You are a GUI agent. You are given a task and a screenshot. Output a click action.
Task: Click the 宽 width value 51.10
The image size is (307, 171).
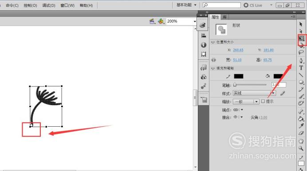pos(237,60)
